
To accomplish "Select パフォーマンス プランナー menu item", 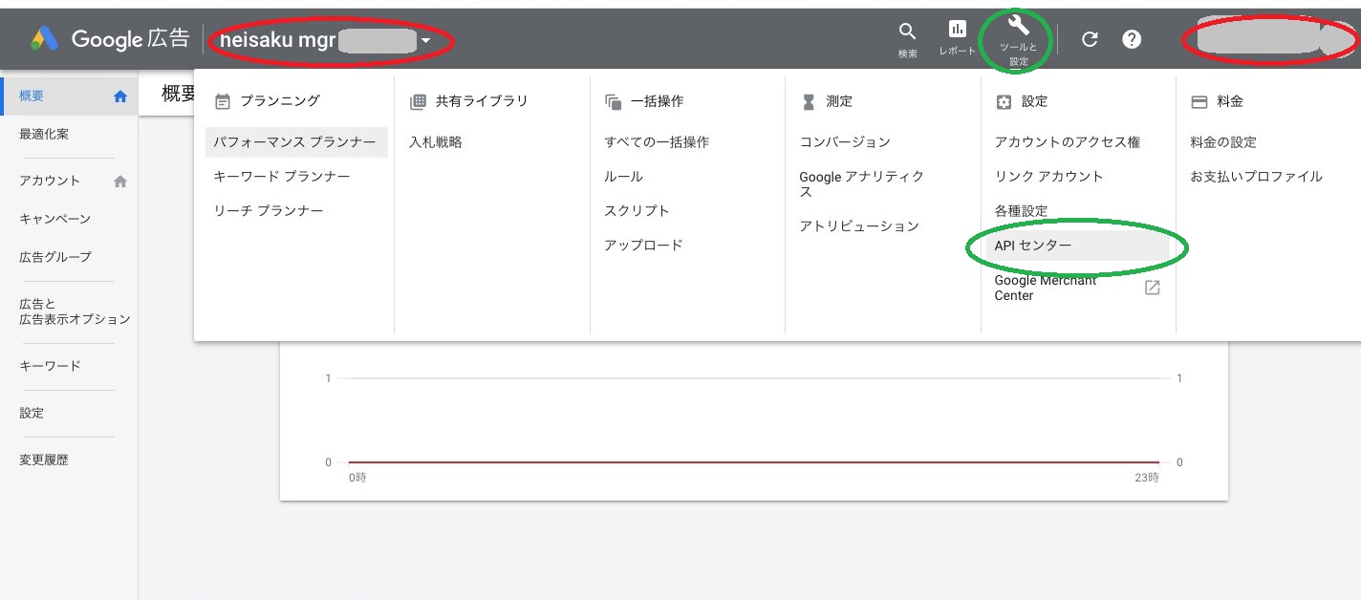I will 294,142.
